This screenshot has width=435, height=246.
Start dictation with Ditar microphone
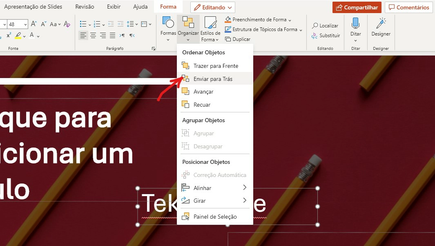pyautogui.click(x=355, y=29)
